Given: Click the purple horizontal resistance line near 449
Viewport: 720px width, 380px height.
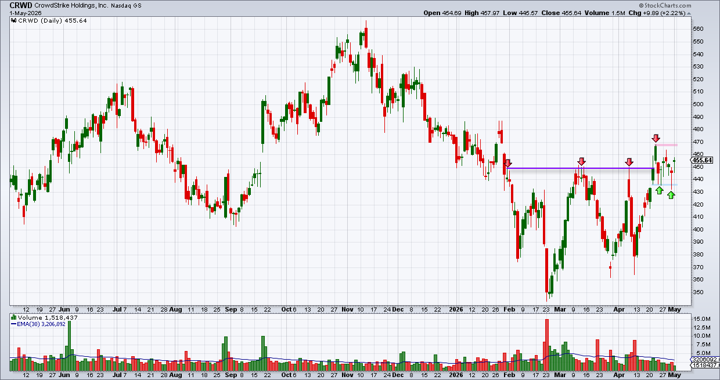Looking at the screenshot, I should tap(581, 168).
